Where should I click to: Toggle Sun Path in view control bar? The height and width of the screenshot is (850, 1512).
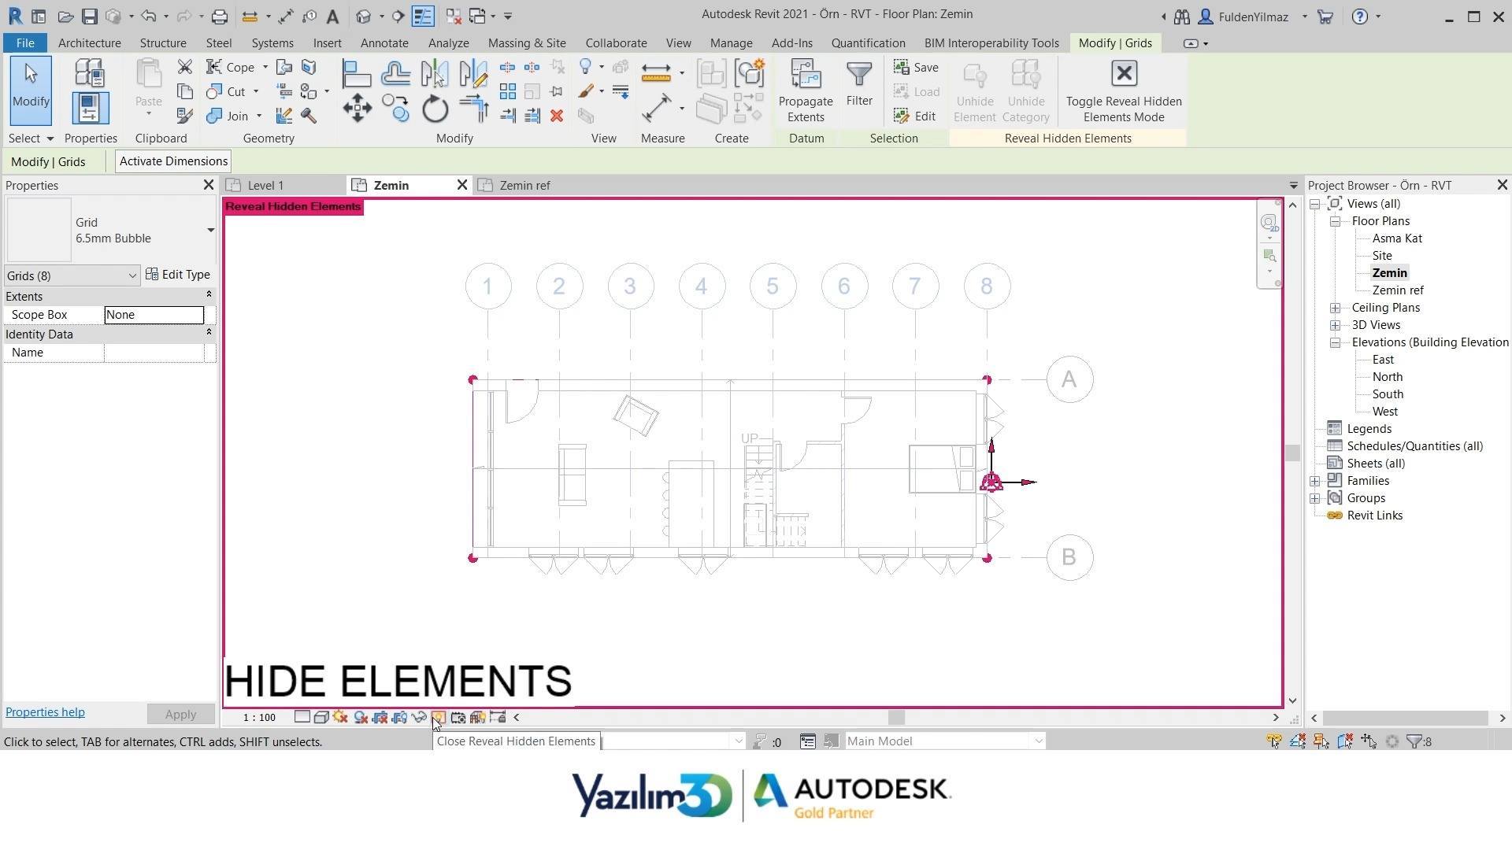coord(340,718)
